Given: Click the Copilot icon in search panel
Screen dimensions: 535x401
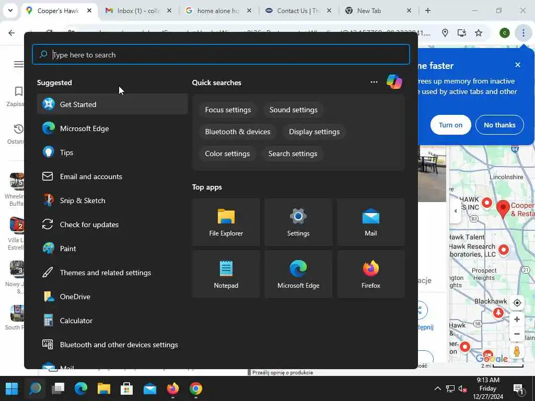Looking at the screenshot, I should coord(394,82).
